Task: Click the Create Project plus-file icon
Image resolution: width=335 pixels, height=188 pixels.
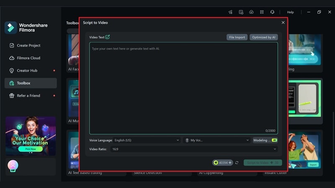Action: [12, 46]
